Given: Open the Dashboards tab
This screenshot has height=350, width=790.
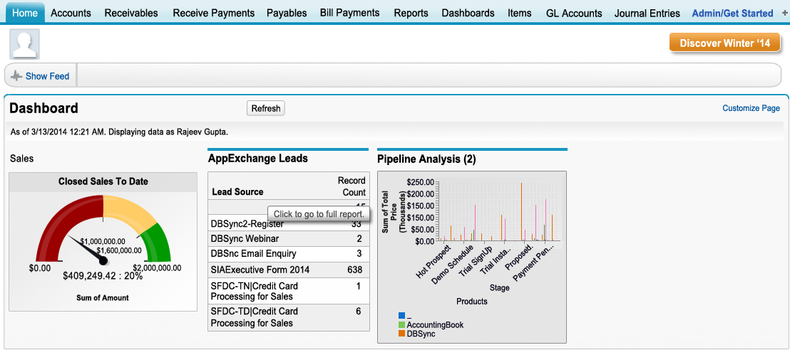Looking at the screenshot, I should (x=468, y=13).
